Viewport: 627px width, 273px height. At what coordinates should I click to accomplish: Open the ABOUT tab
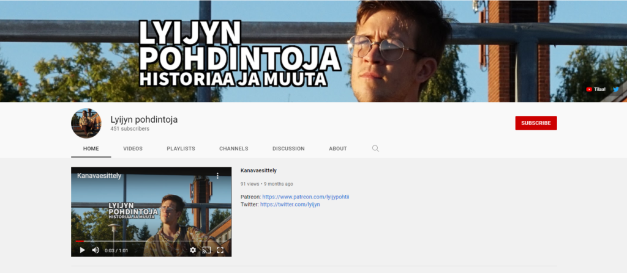[x=337, y=148]
